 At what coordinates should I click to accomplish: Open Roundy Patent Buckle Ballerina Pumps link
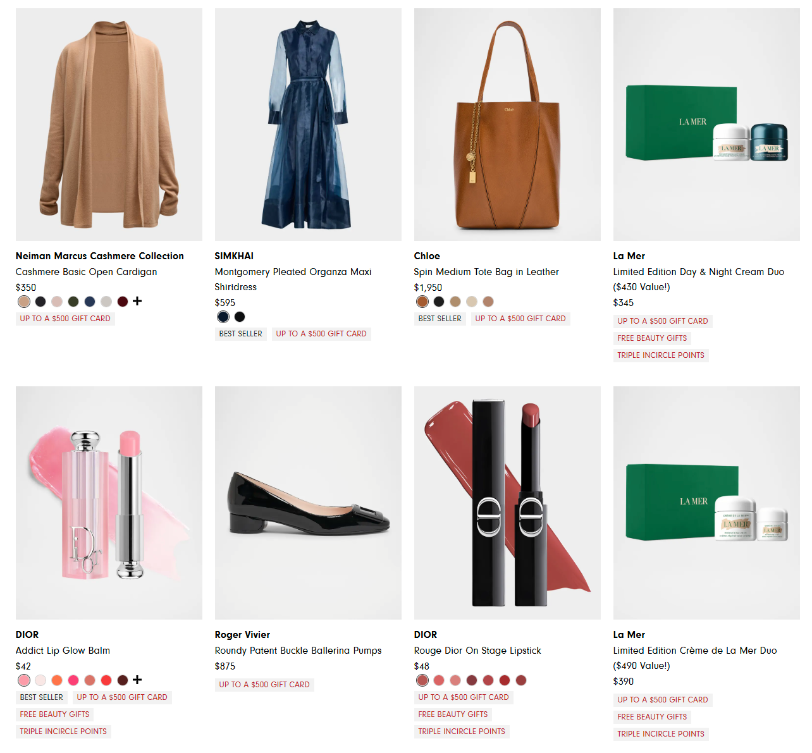tap(298, 651)
